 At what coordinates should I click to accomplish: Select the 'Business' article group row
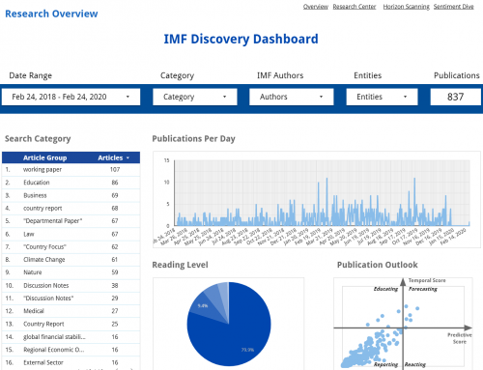(x=71, y=195)
